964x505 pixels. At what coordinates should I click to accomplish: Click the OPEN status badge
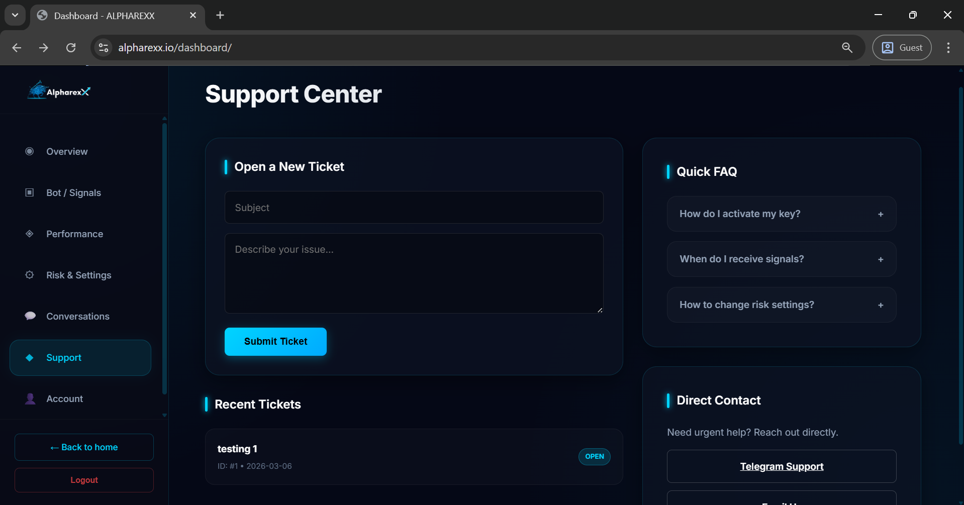pyautogui.click(x=595, y=456)
